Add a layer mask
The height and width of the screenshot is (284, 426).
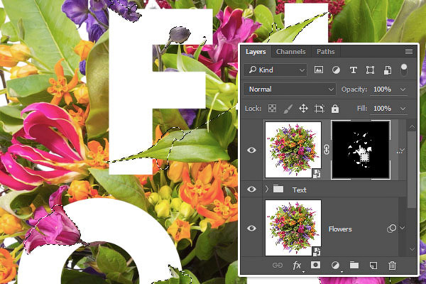tap(315, 265)
